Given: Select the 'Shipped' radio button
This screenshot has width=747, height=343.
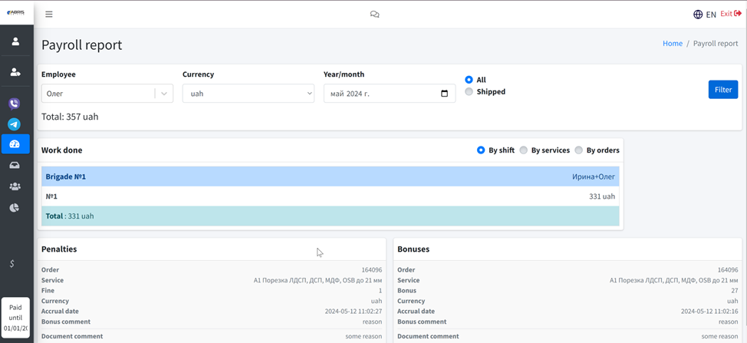Looking at the screenshot, I should [x=469, y=92].
